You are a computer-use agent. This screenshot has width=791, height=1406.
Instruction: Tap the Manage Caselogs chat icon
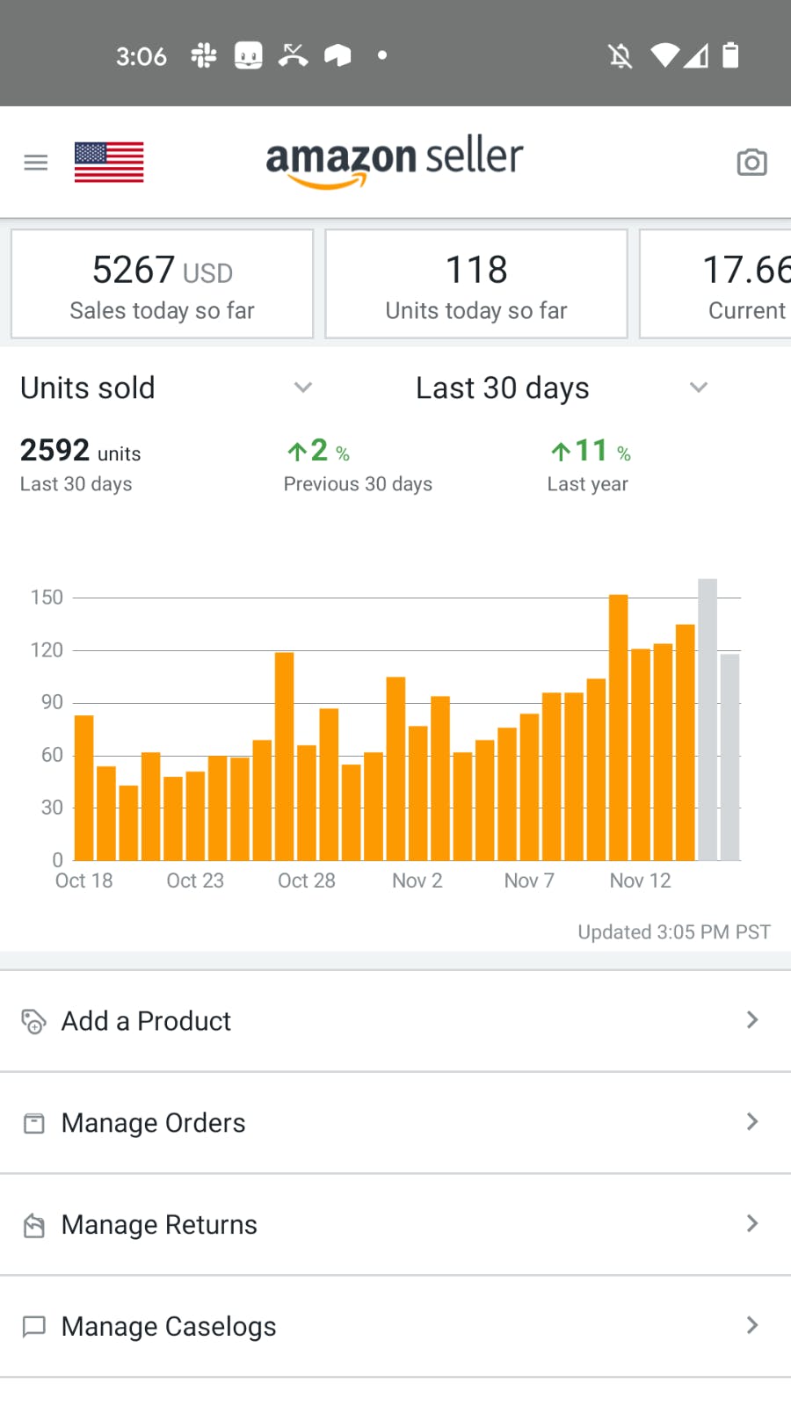tap(33, 1326)
